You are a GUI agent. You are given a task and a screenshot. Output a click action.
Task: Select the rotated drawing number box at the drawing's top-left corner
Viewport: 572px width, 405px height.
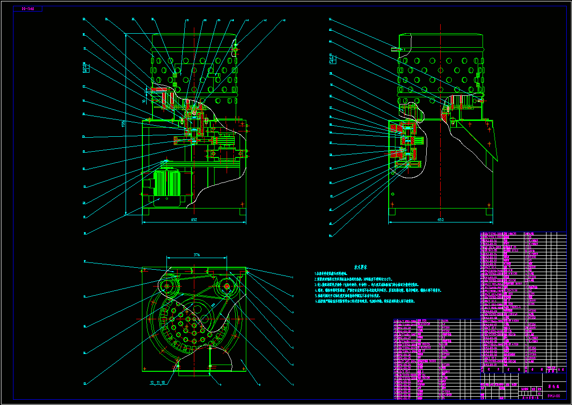click(28, 9)
